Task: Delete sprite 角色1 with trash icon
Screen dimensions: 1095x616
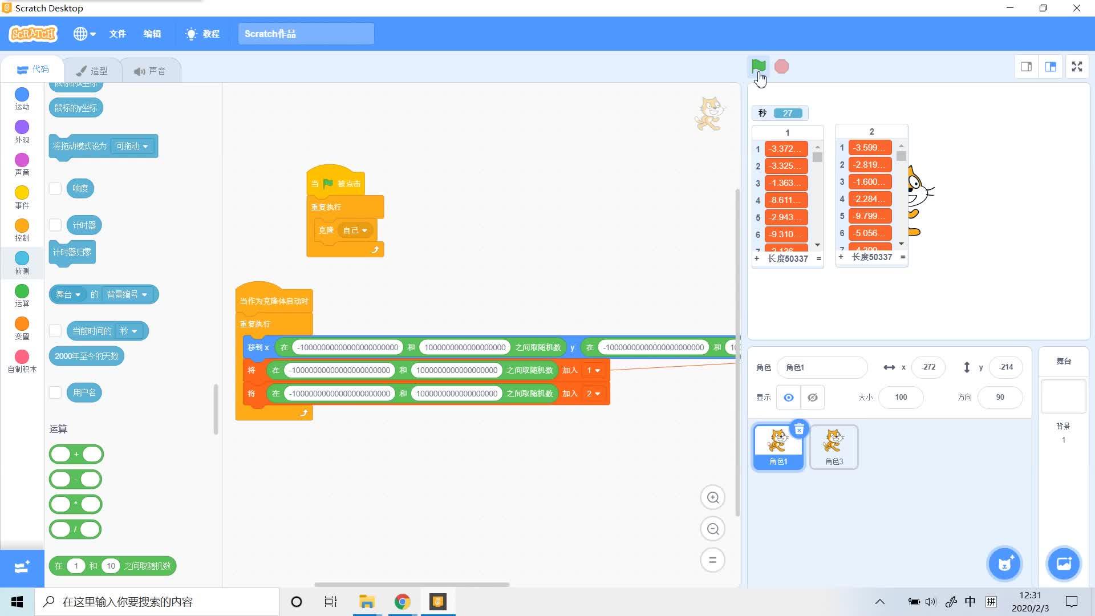Action: coord(799,429)
